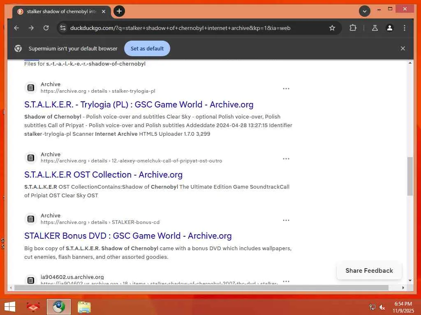Click the call-of-pripyat-ost-outro archive.org URL
The width and height of the screenshot is (421, 315).
tap(131, 161)
